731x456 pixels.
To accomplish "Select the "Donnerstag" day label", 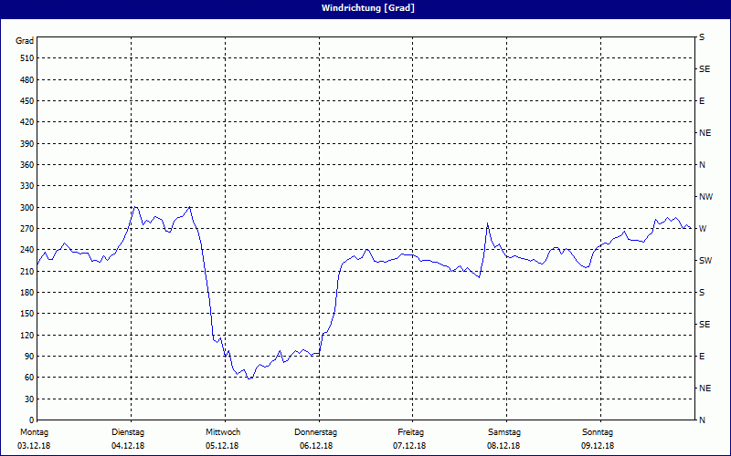I will coord(315,432).
